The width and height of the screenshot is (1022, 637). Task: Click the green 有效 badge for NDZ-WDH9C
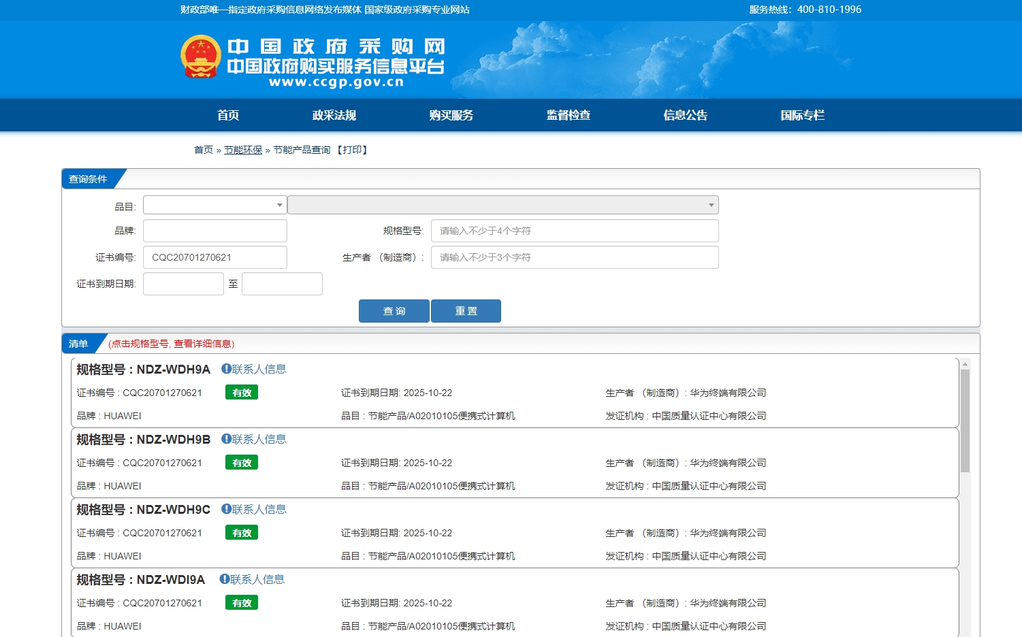click(x=242, y=533)
